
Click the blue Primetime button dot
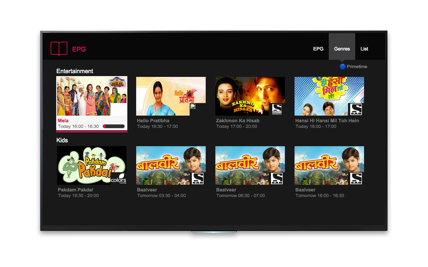pyautogui.click(x=343, y=66)
